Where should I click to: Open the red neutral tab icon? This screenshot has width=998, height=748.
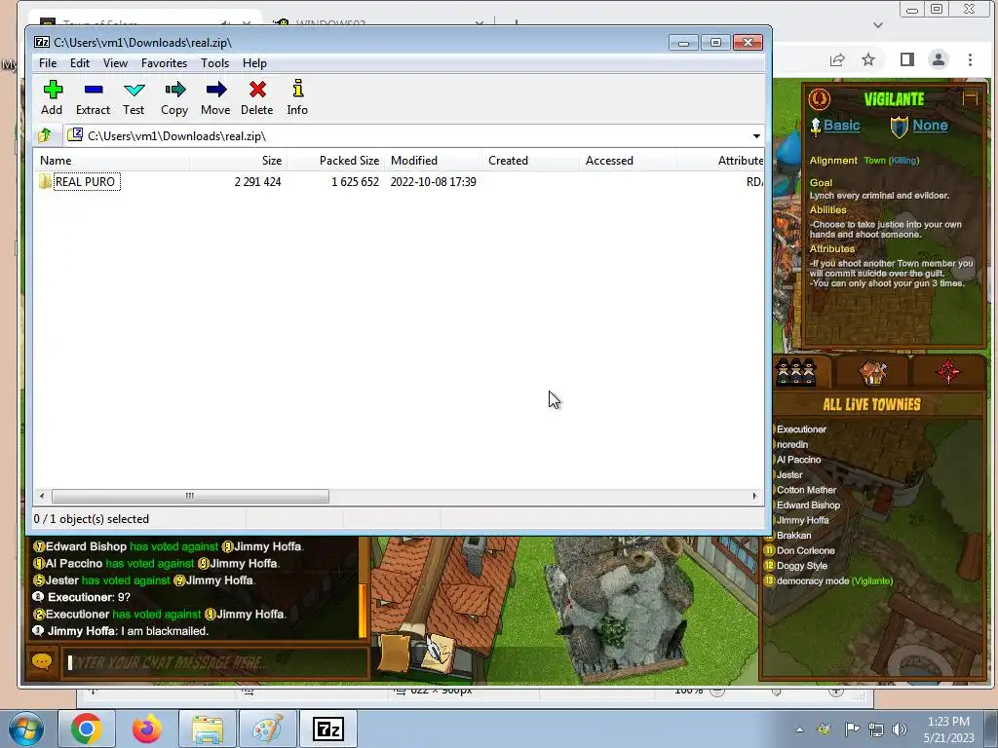pyautogui.click(x=948, y=372)
